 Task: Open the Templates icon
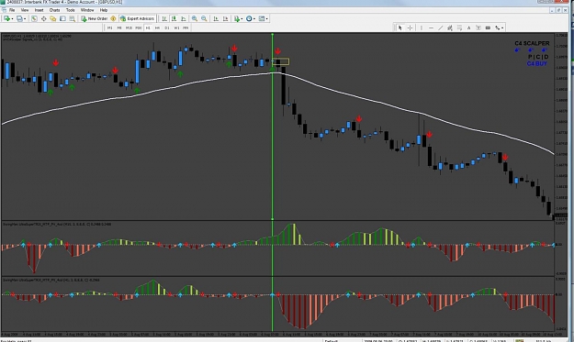tap(262, 18)
